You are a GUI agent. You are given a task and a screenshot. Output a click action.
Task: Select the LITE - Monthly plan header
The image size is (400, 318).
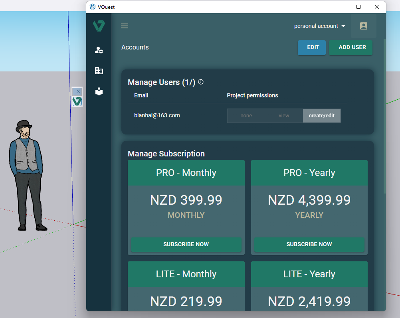(186, 274)
